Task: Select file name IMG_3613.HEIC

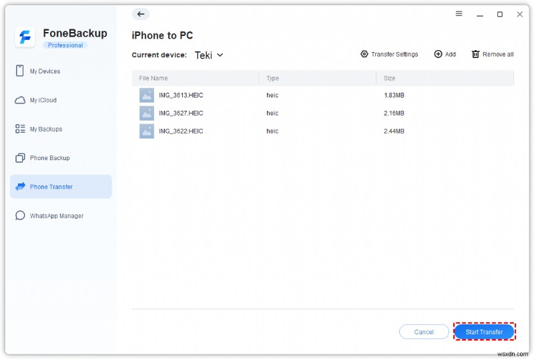Action: (181, 95)
